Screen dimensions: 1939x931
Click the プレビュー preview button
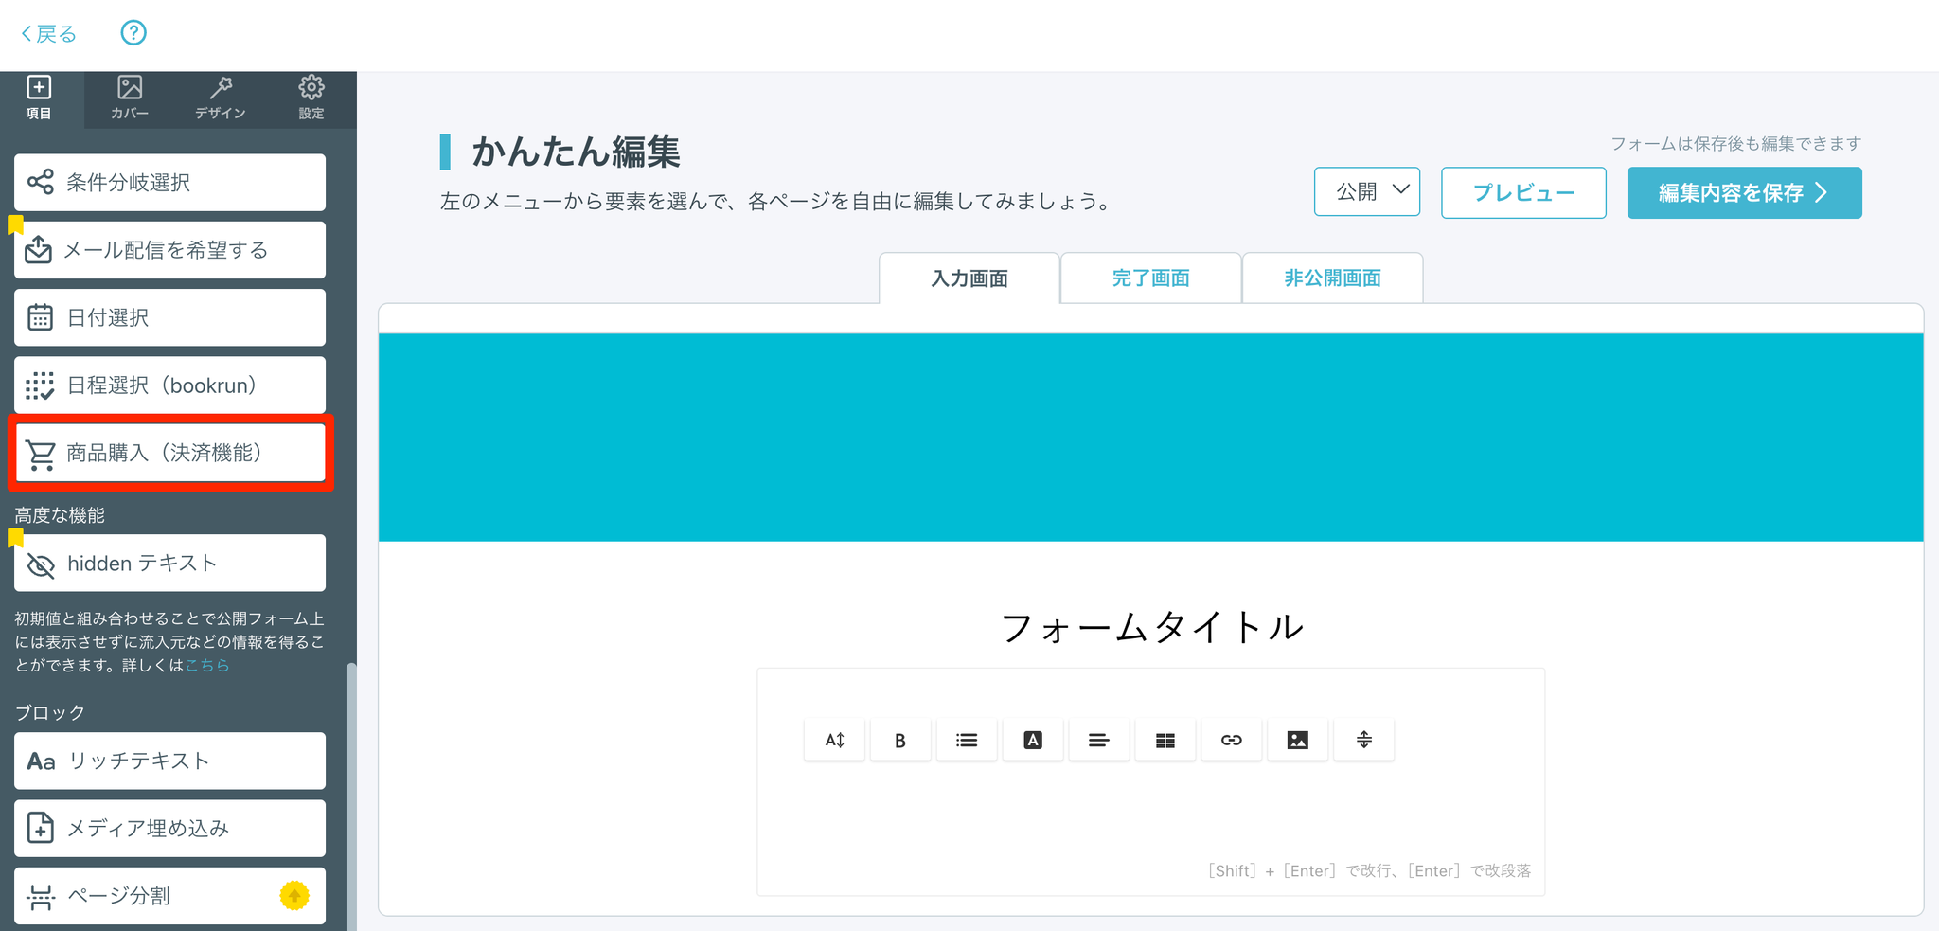tap(1522, 193)
